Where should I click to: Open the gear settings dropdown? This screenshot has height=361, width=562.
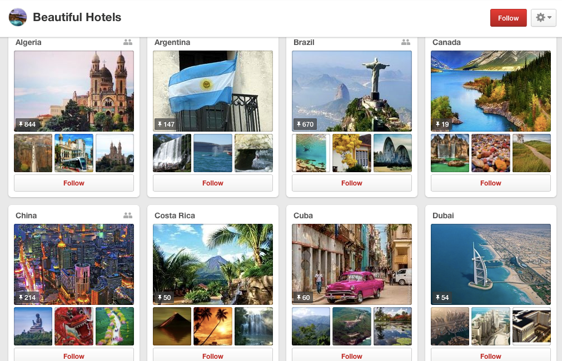[543, 18]
